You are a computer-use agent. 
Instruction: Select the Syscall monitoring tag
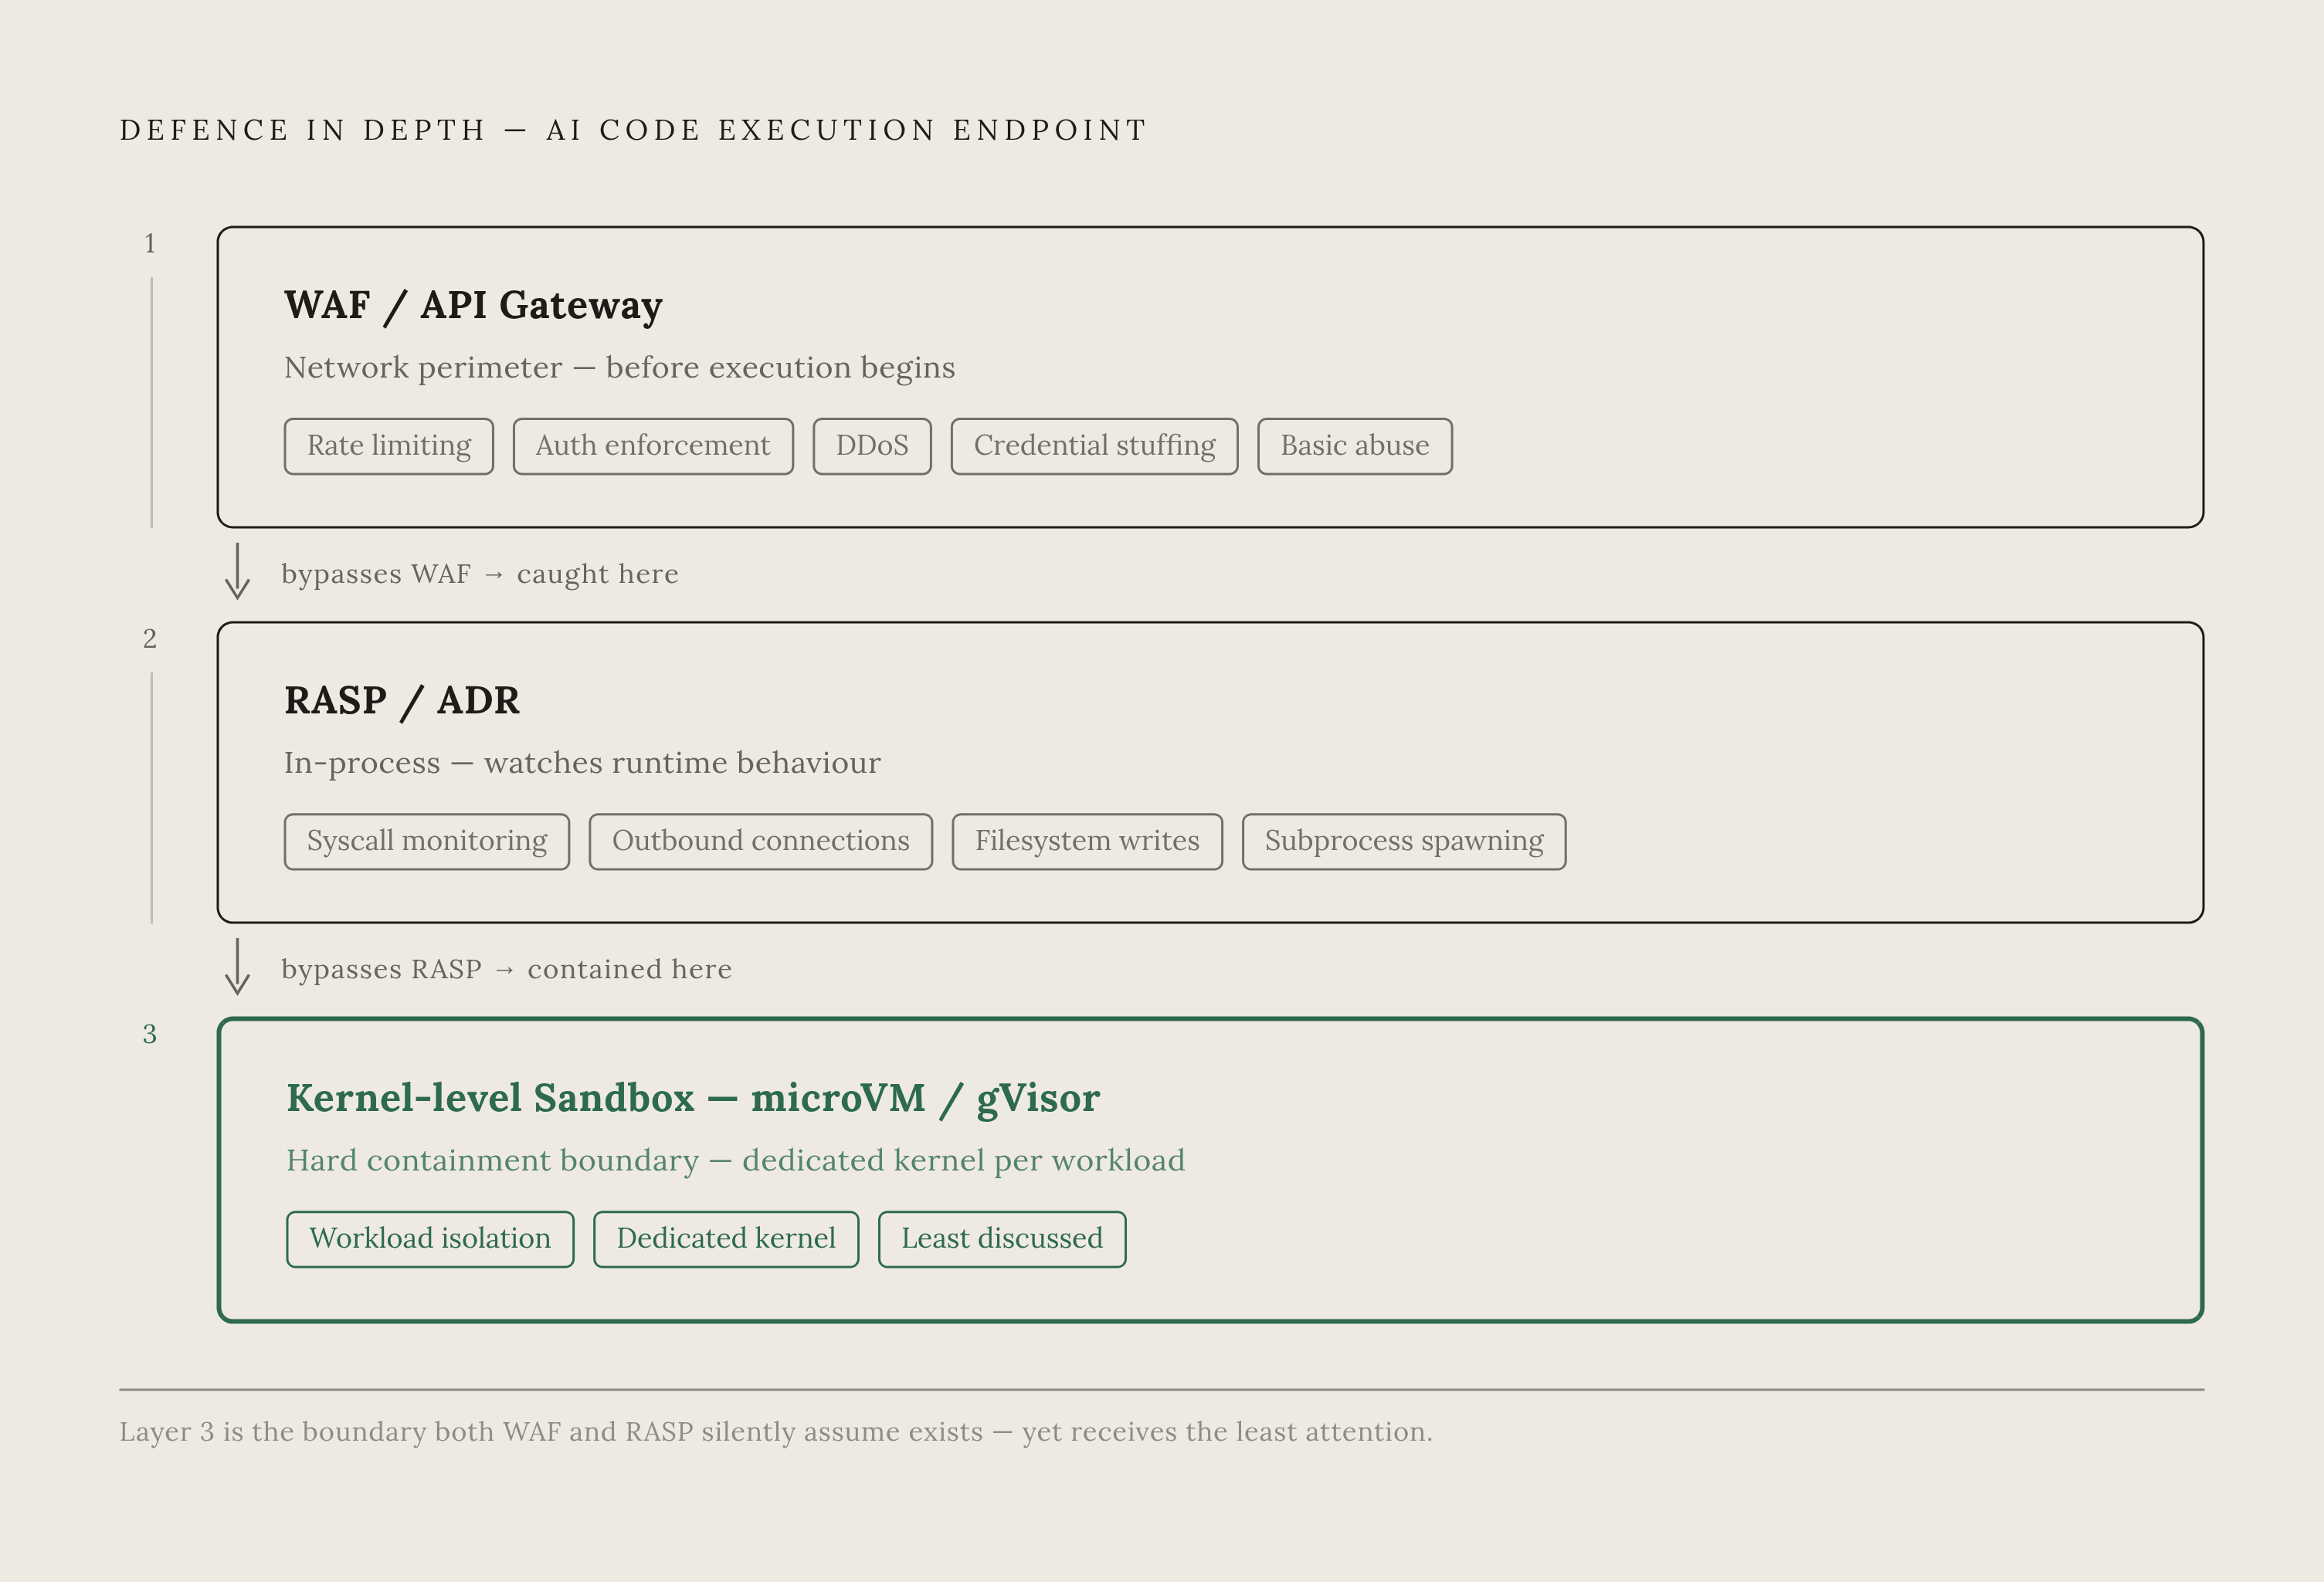point(427,842)
